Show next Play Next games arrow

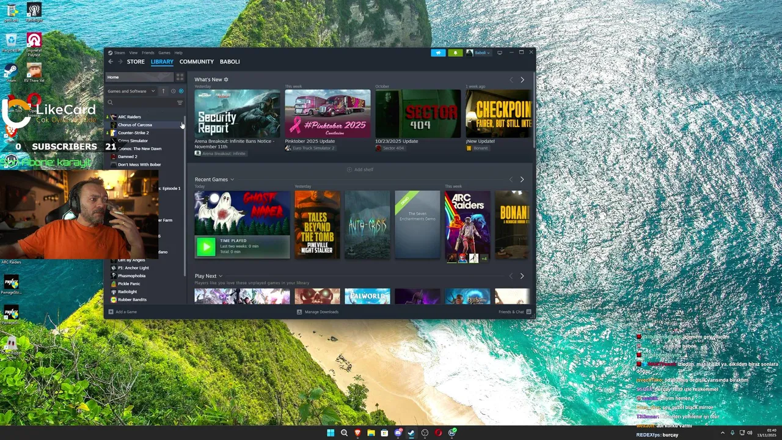coord(522,276)
